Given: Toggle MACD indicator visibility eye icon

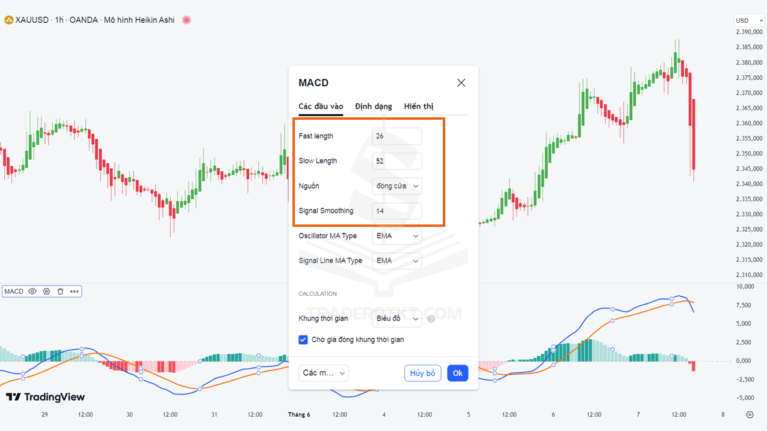Looking at the screenshot, I should pos(32,292).
